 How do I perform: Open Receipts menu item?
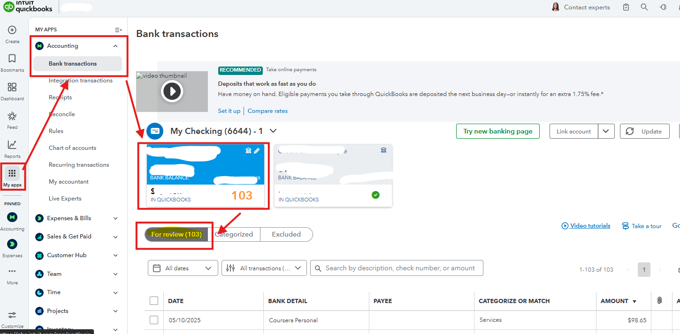(x=60, y=97)
